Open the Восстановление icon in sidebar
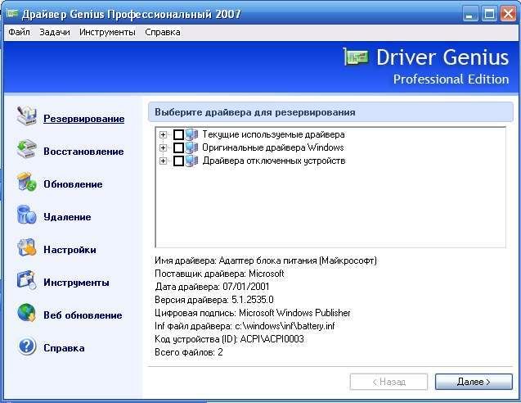 coord(27,151)
